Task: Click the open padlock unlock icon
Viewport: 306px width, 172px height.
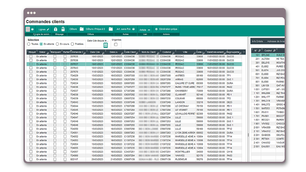Action: [63, 29]
